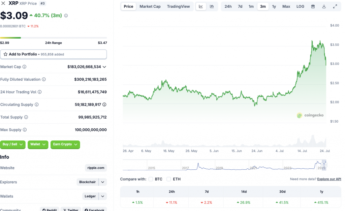Image resolution: width=345 pixels, height=211 pixels.
Task: Switch to the TradingView tab
Action: point(178,6)
